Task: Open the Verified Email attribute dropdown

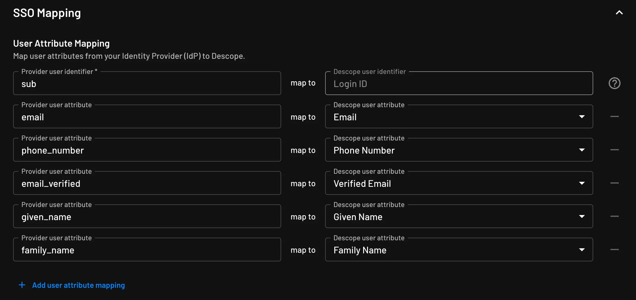Action: 582,184
